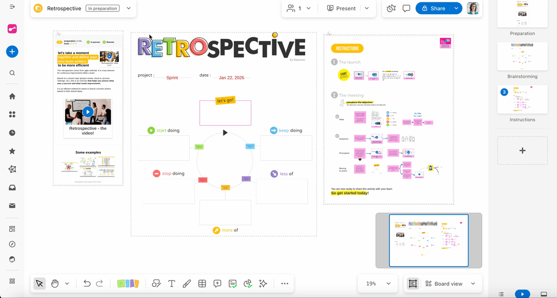557x298 pixels.
Task: Click the green start doing play icon
Action: point(151,130)
